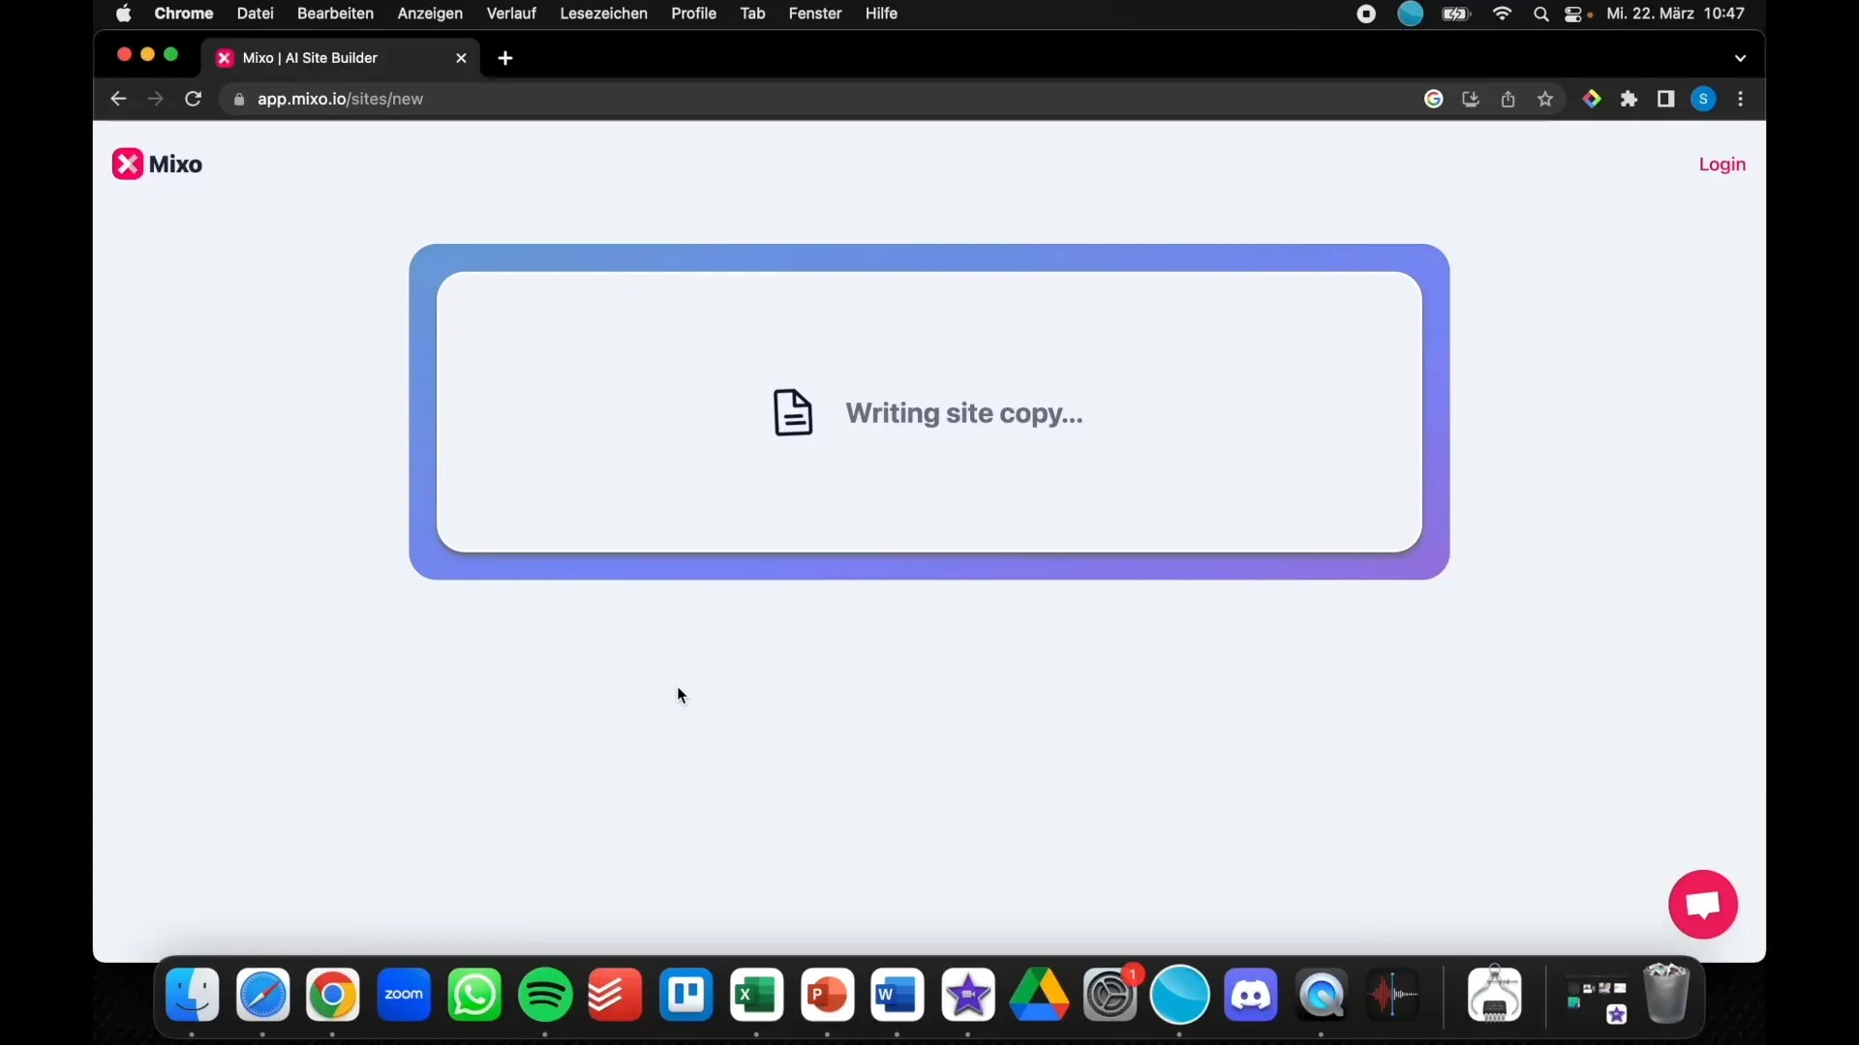Open the Extensions puzzle menu
Viewport: 1859px width, 1045px height.
click(1630, 99)
